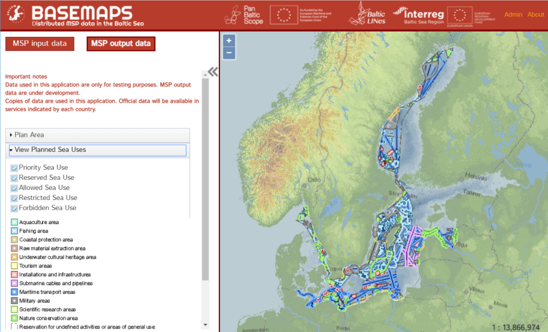This screenshot has width=548, height=332.
Task: Collapse the View Planned Sea Uses section
Action: point(97,150)
